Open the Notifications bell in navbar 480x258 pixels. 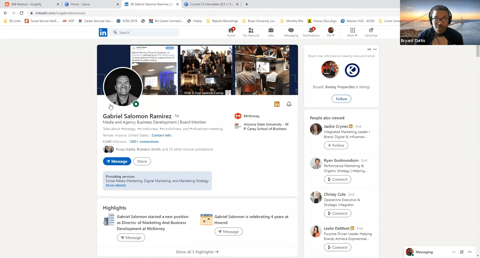(x=311, y=32)
